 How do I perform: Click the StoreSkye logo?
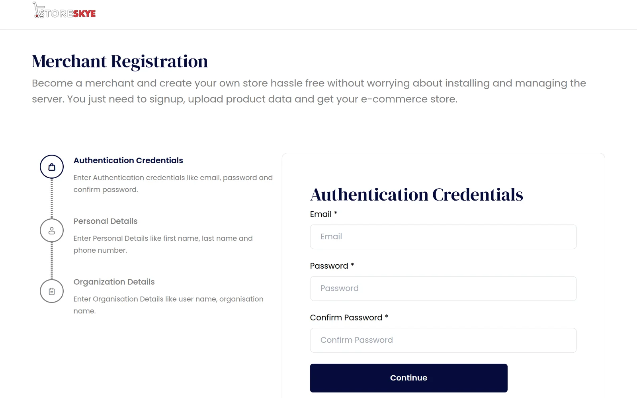[x=64, y=12]
